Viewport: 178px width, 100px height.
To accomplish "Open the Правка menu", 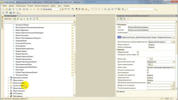I will coord(11,6).
